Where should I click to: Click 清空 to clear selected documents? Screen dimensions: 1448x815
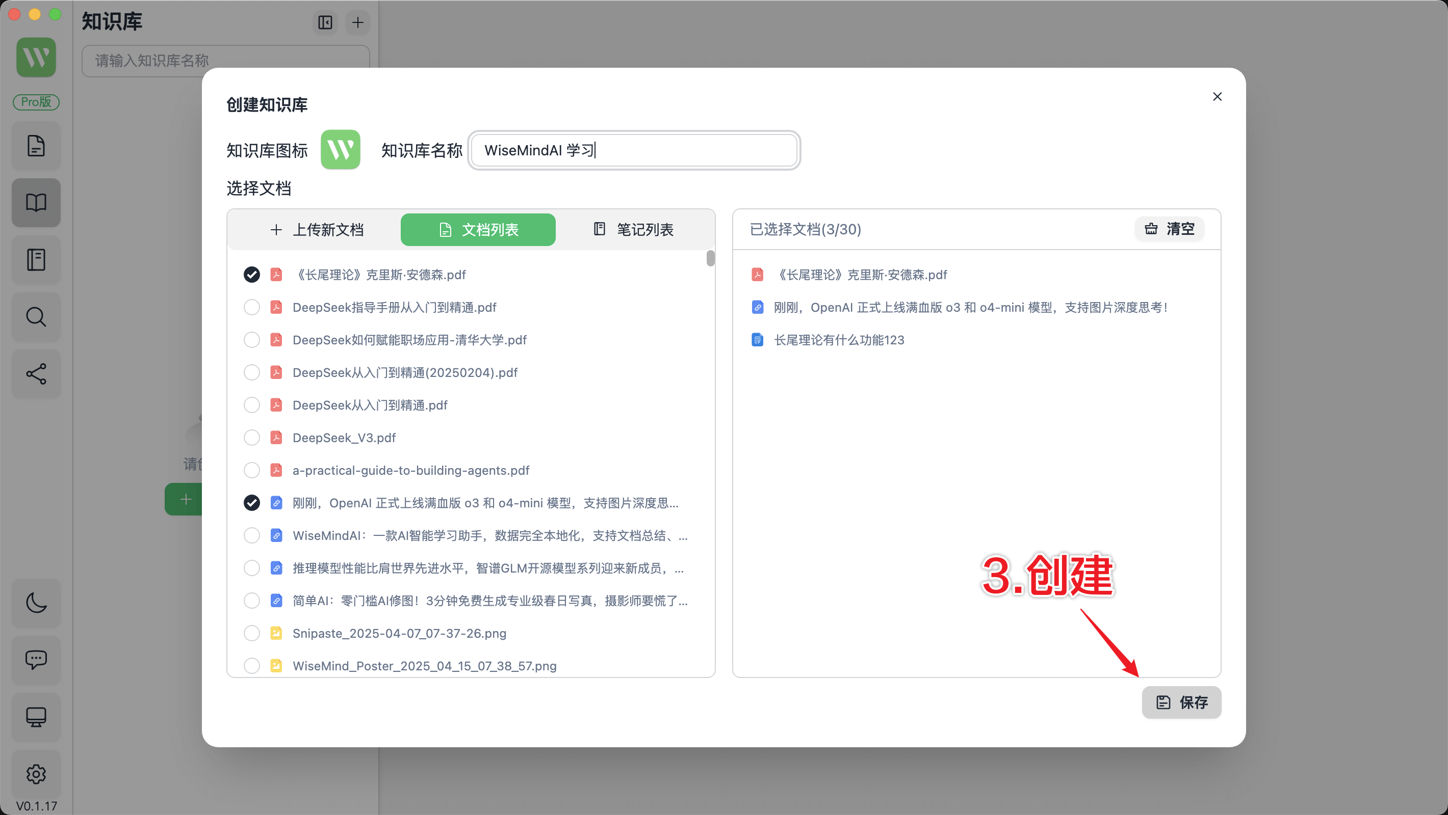(1169, 229)
